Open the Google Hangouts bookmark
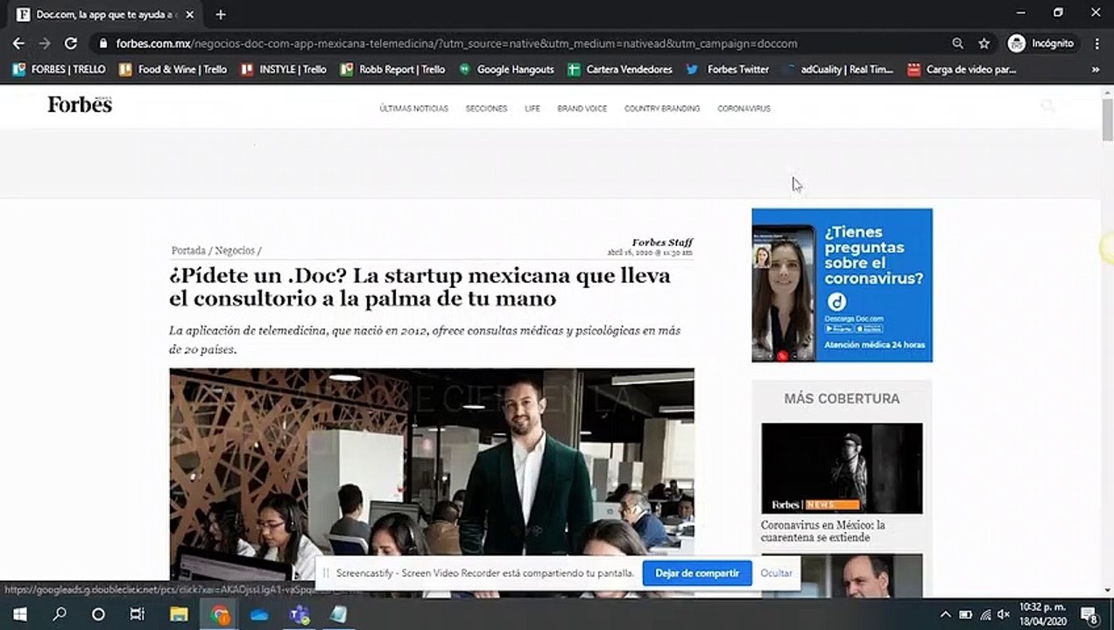1114x630 pixels. [x=506, y=69]
